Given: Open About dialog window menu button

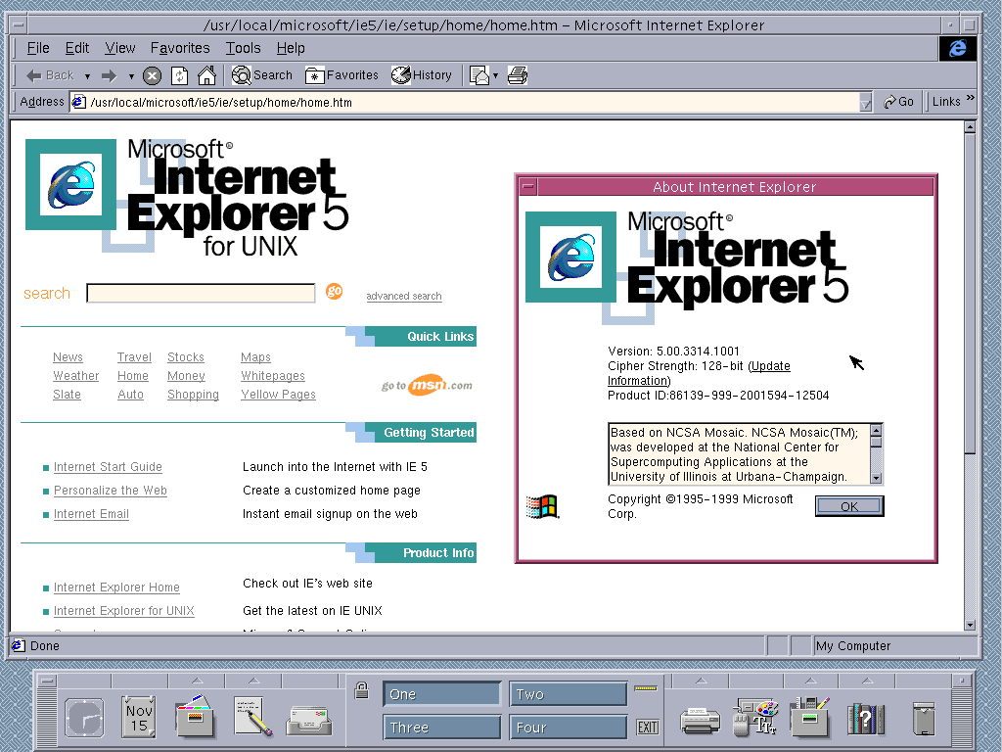Looking at the screenshot, I should (x=527, y=187).
